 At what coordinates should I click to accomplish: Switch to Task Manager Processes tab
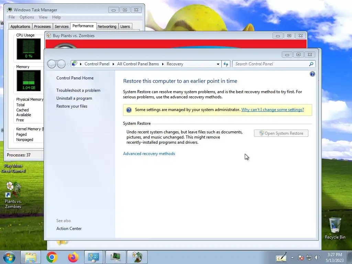(x=42, y=26)
